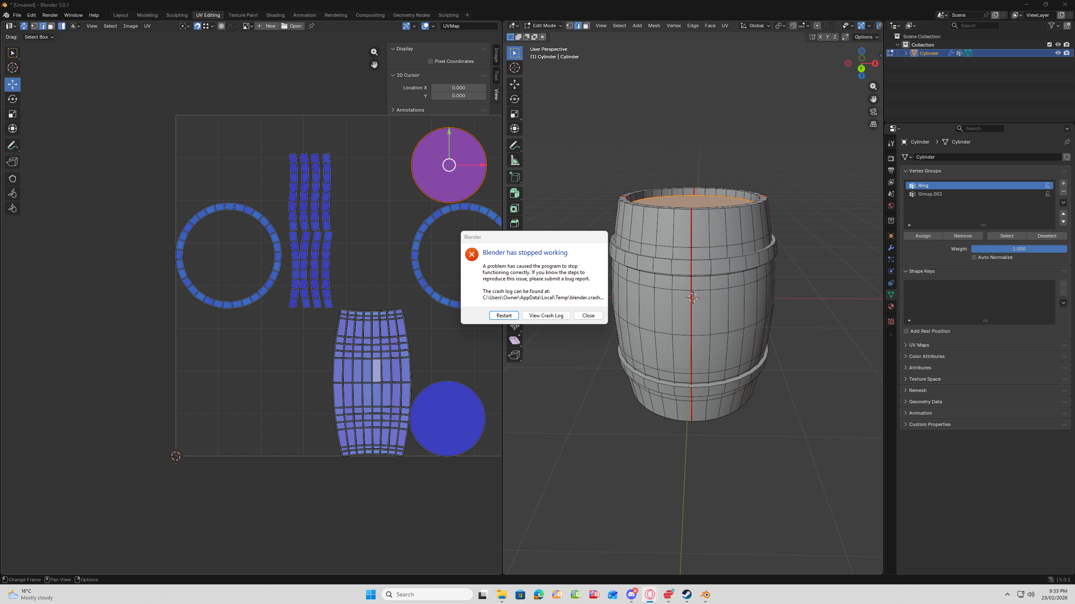Open the Mesh menu in 3D viewport
The height and width of the screenshot is (604, 1075).
[x=654, y=26]
